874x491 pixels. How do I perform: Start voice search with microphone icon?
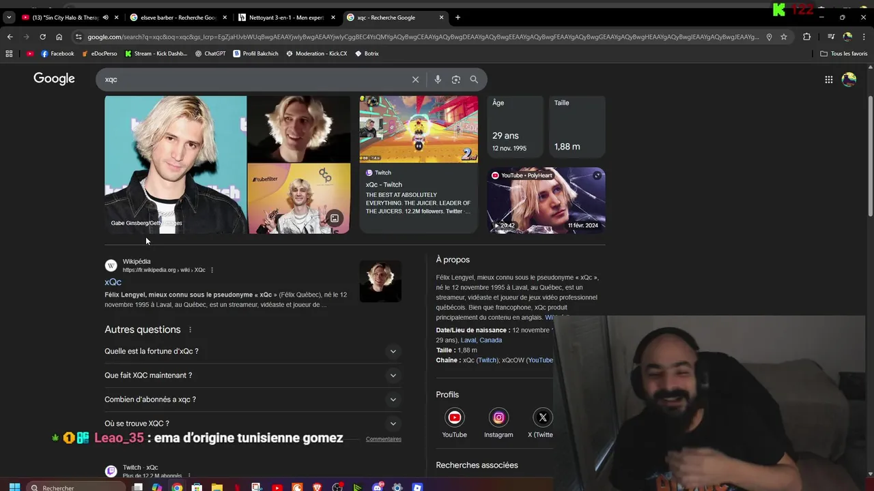tap(438, 80)
